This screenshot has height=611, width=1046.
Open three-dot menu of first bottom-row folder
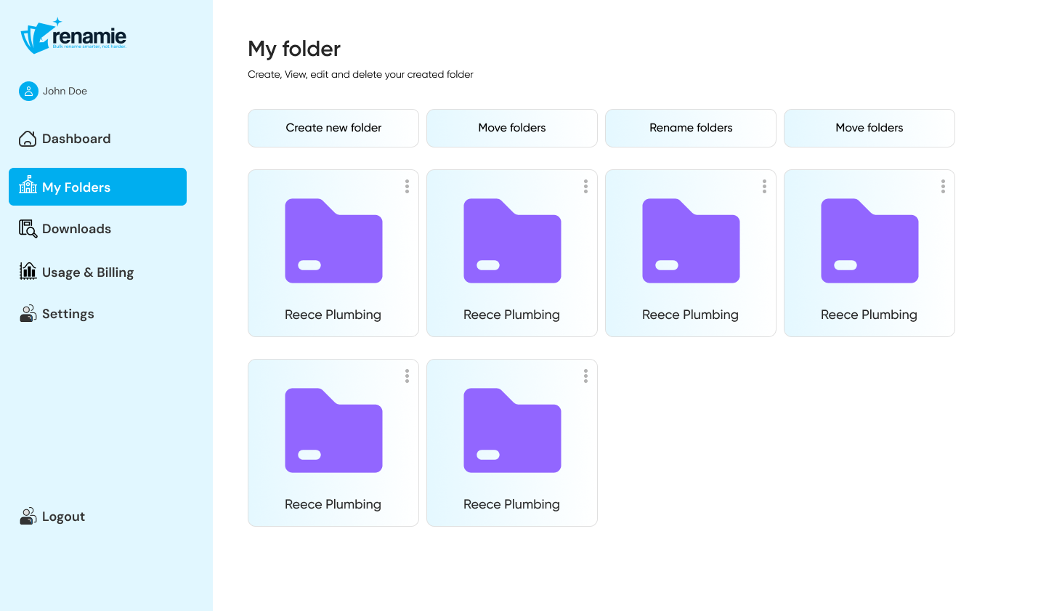pos(407,376)
